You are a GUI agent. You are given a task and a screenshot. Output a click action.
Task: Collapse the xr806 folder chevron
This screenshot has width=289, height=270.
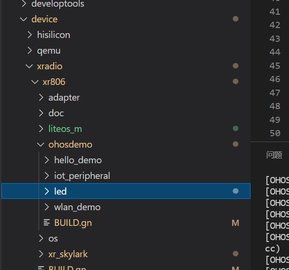(x=35, y=82)
